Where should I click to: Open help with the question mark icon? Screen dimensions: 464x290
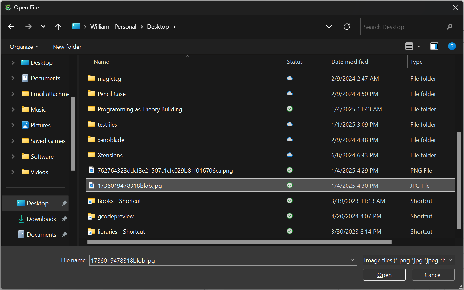[452, 46]
